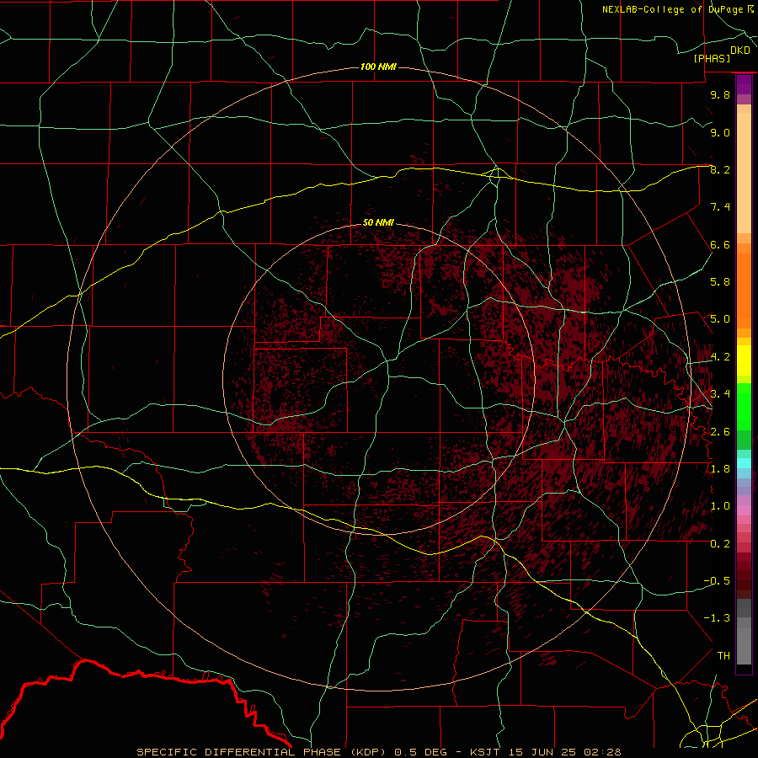Viewport: 758px width, 758px height.
Task: Click the 8.2 value on the color scale
Action: pos(720,169)
